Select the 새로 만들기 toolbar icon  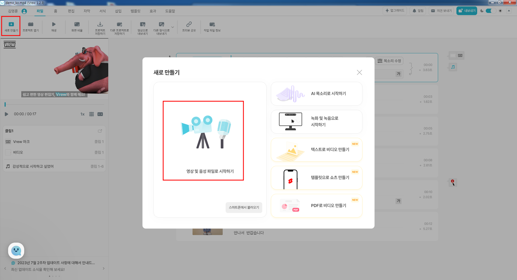(x=11, y=26)
